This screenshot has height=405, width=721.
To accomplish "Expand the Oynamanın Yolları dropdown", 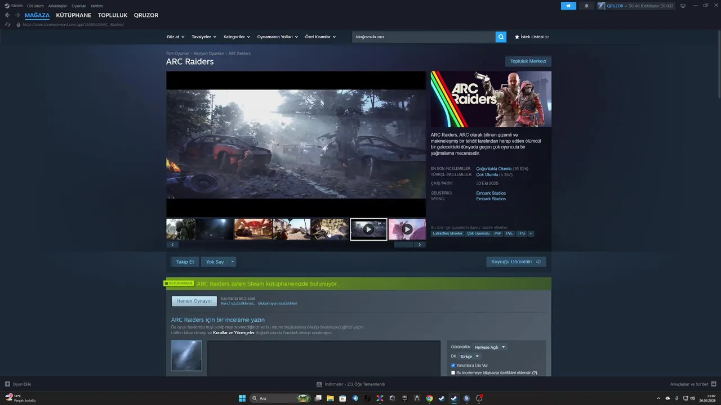I will (278, 37).
